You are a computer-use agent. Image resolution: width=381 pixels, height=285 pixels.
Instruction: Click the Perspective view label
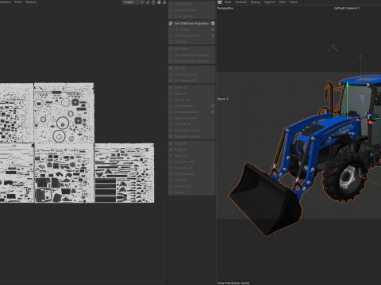coord(225,8)
